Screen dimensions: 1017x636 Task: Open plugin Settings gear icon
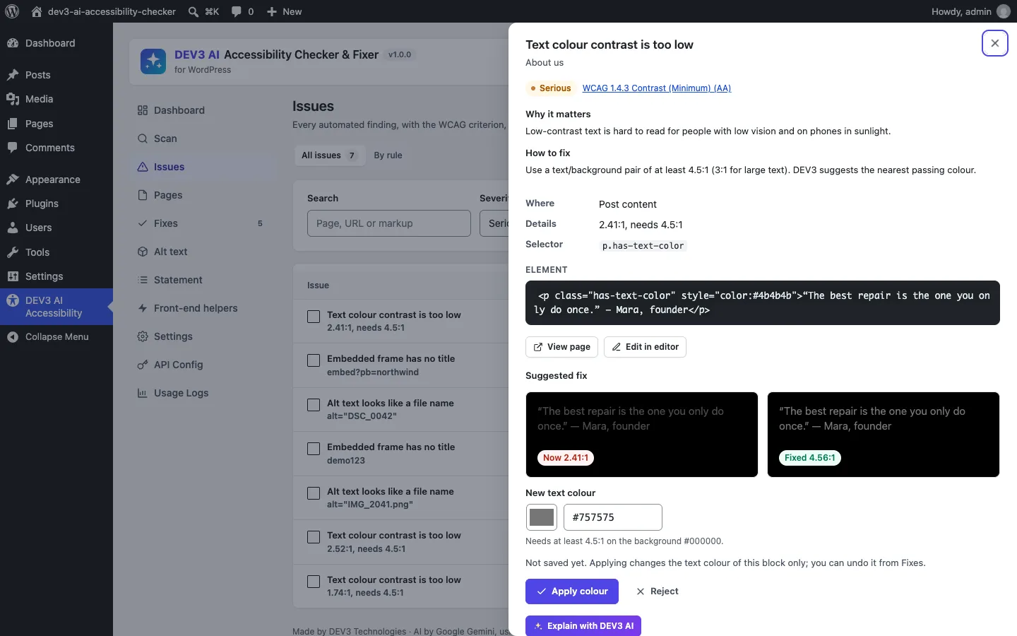click(143, 336)
